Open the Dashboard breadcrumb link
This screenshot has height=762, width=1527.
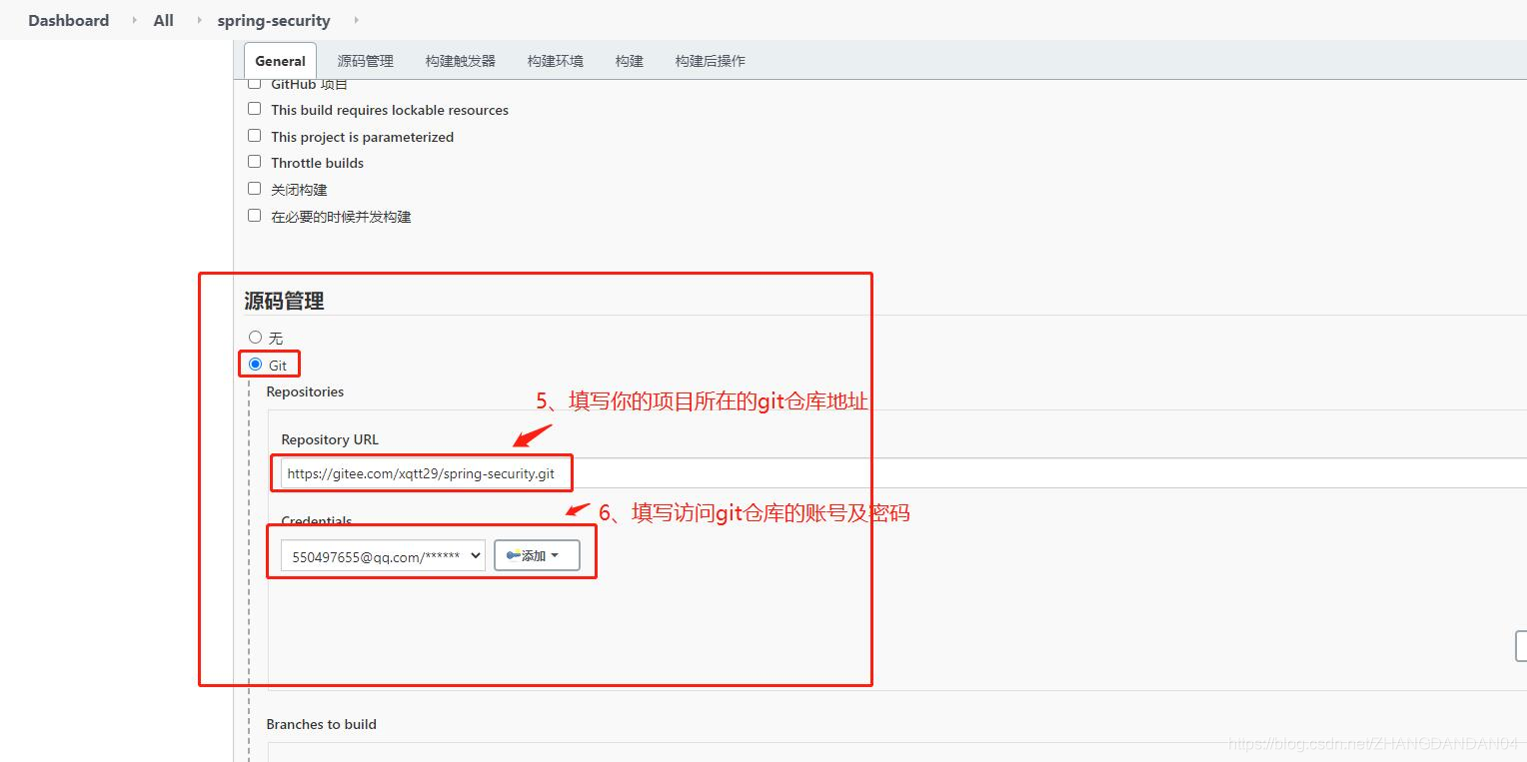tap(68, 20)
